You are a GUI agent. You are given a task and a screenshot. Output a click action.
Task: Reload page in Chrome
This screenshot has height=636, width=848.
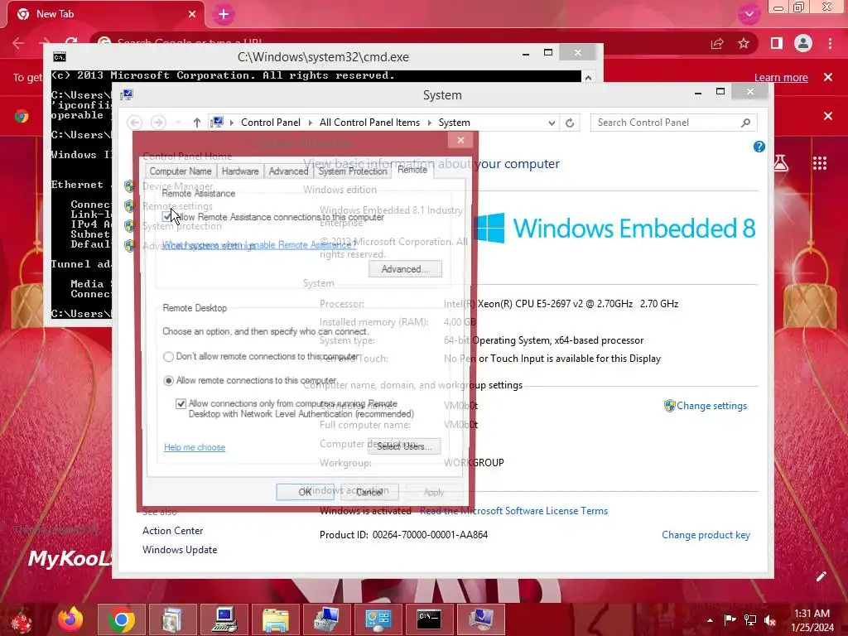pyautogui.click(x=71, y=42)
